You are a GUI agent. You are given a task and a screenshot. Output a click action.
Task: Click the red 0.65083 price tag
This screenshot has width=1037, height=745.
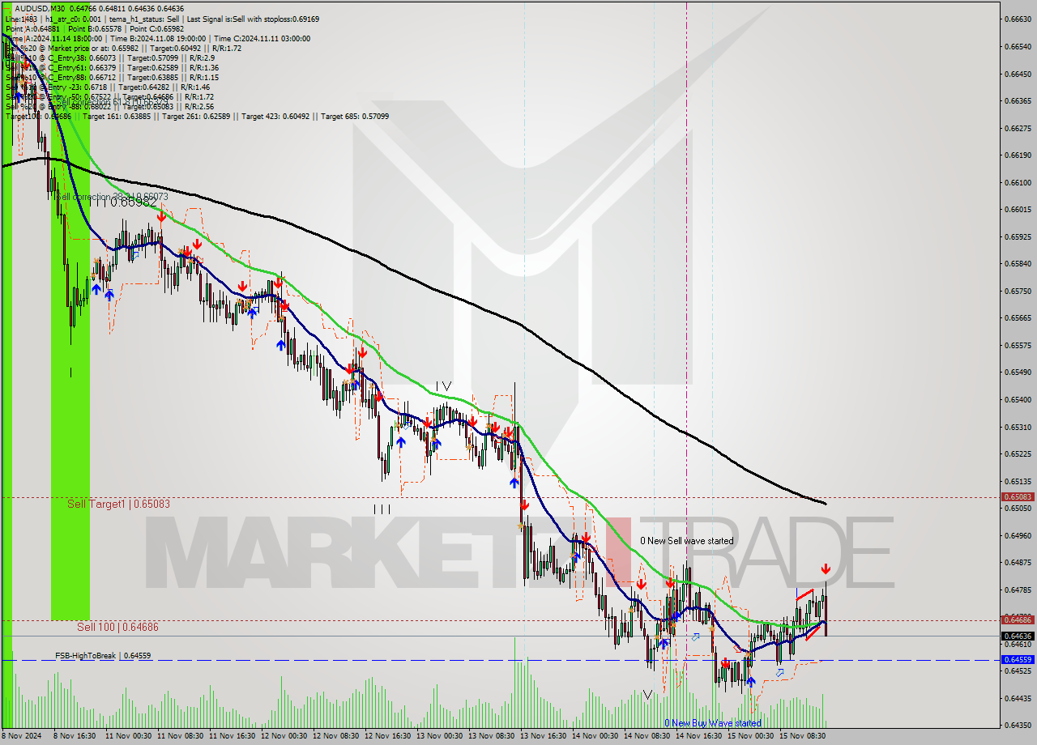tap(1017, 496)
